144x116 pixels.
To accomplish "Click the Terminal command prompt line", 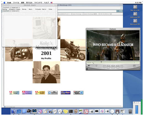I will coord(11,11).
